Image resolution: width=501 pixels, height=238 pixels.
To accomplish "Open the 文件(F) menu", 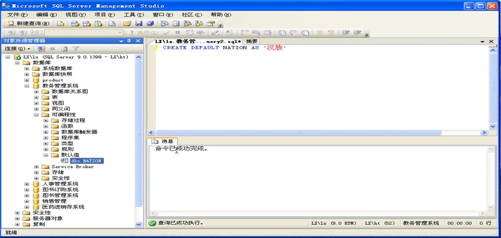I will (x=17, y=15).
